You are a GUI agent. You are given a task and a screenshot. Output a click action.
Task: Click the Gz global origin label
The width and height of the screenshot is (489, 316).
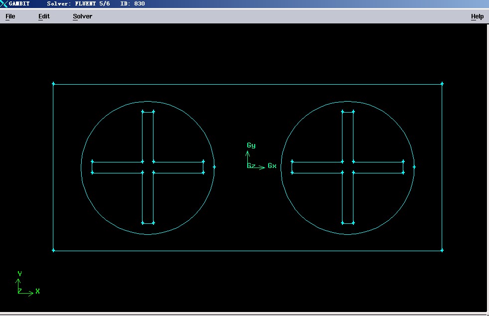[x=251, y=165]
